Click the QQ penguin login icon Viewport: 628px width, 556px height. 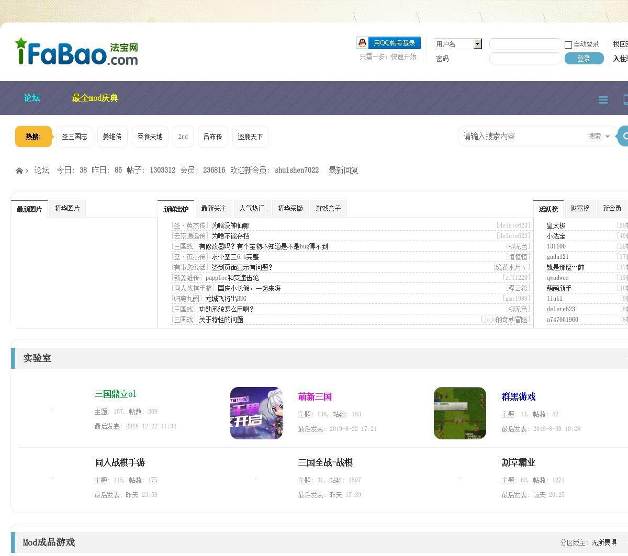click(362, 43)
